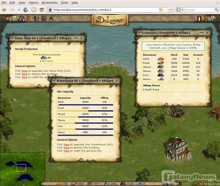Click 'here' to watch Warehouse general info
The height and width of the screenshot is (186, 220).
66,151
